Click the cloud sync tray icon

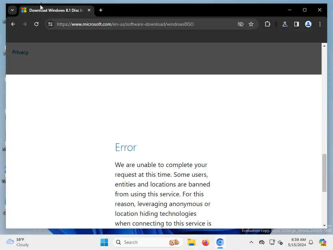[262, 242]
